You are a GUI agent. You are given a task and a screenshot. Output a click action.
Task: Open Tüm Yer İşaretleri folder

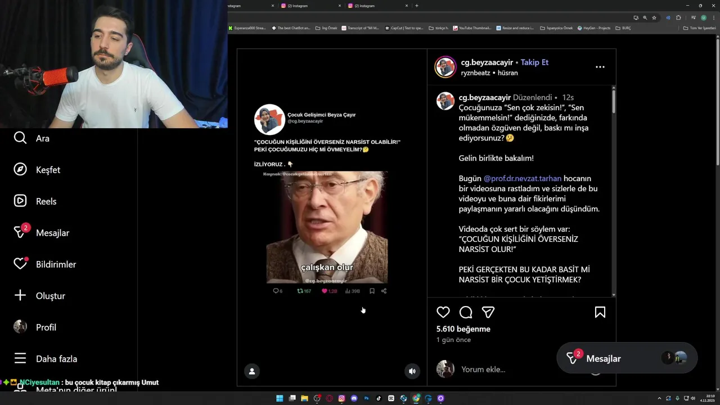pos(699,28)
